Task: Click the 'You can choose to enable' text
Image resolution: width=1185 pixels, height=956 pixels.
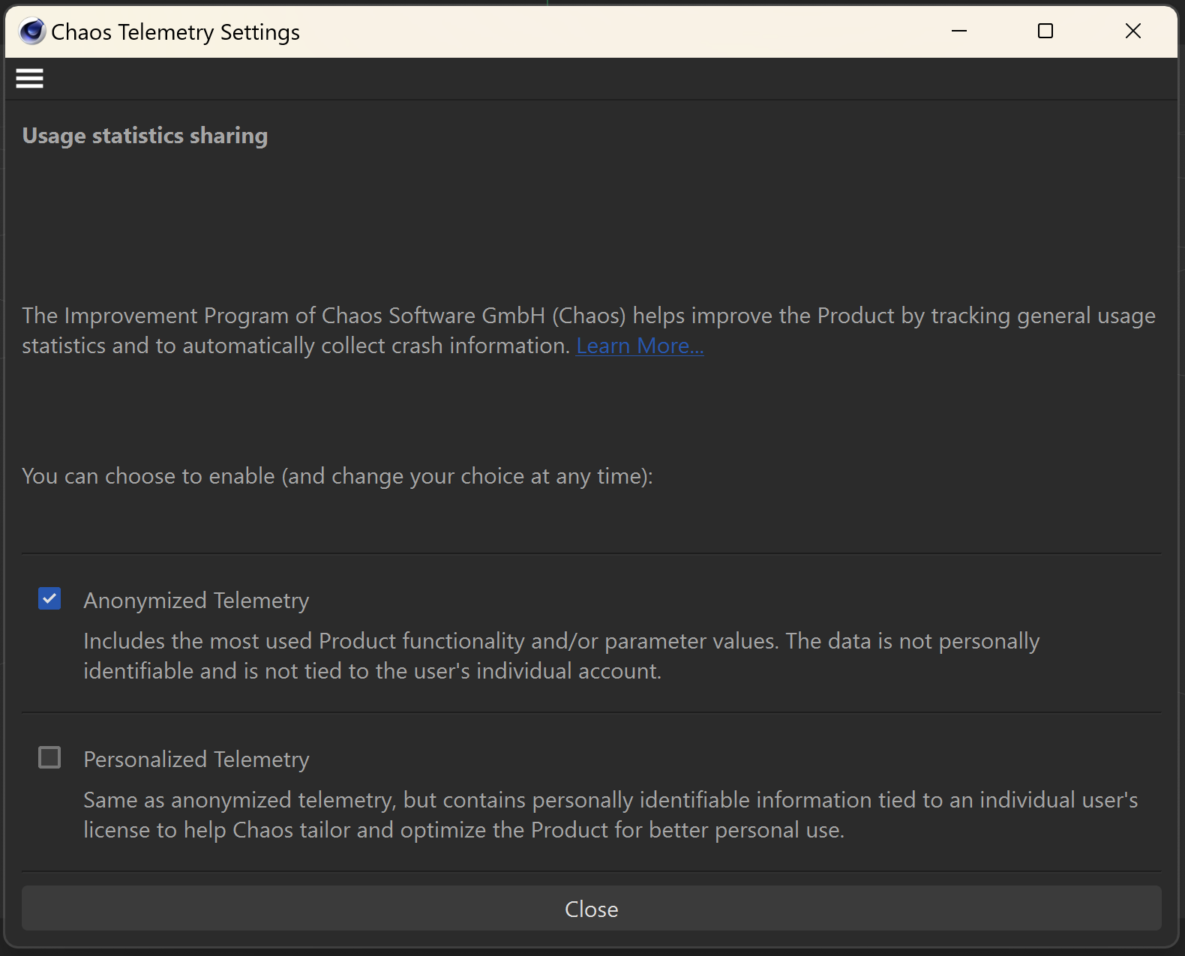Action: tap(337, 476)
